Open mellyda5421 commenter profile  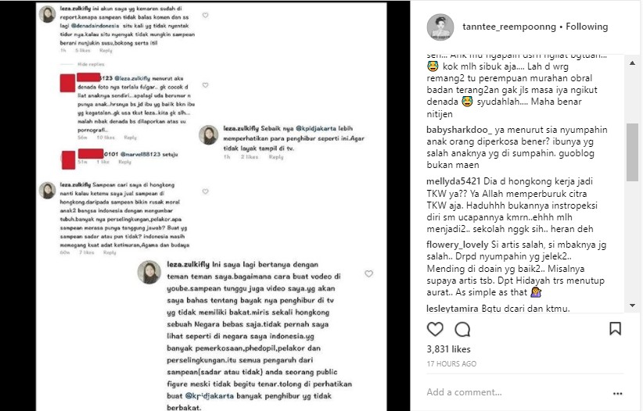tap(454, 181)
